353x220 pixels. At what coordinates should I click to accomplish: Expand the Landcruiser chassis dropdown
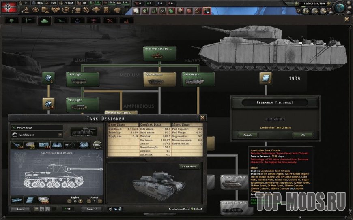(x=60, y=135)
